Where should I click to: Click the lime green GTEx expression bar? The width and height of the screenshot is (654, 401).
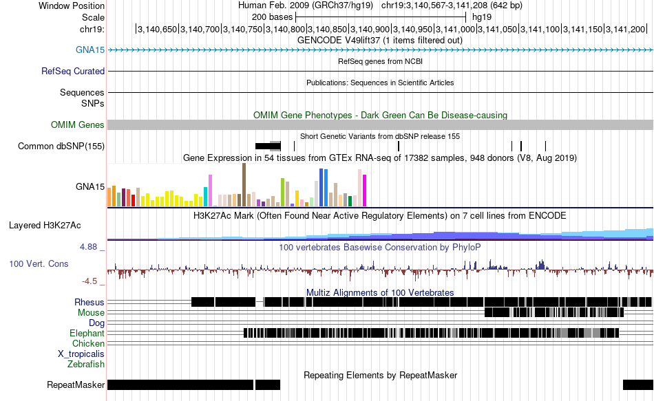point(282,193)
